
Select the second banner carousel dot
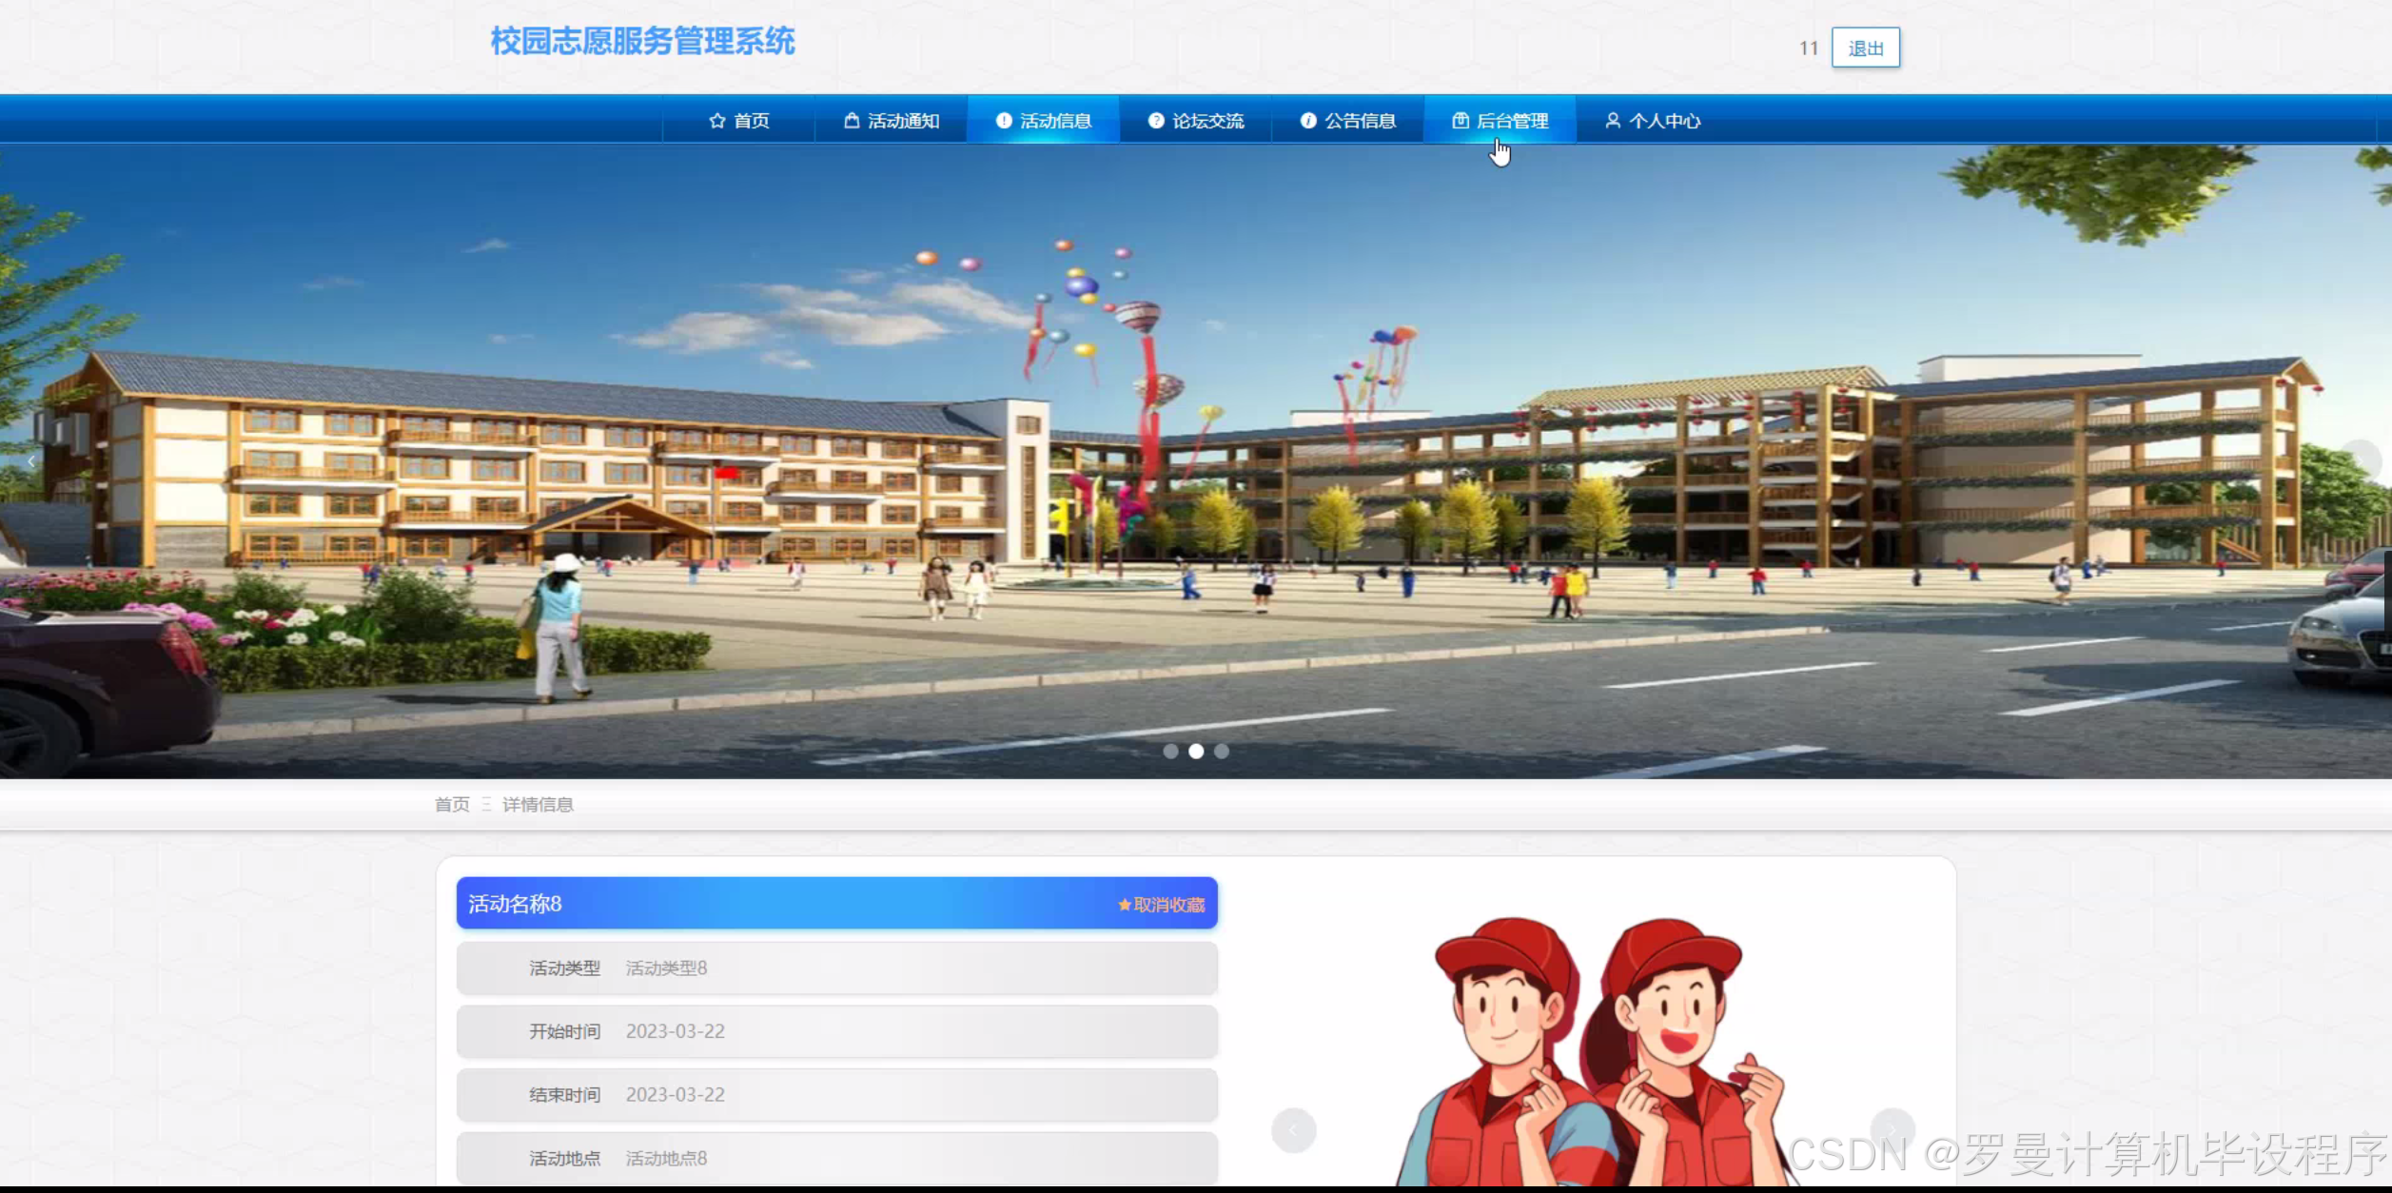click(x=1196, y=752)
